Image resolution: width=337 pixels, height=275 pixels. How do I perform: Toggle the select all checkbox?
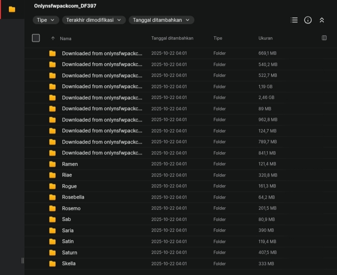pyautogui.click(x=36, y=38)
